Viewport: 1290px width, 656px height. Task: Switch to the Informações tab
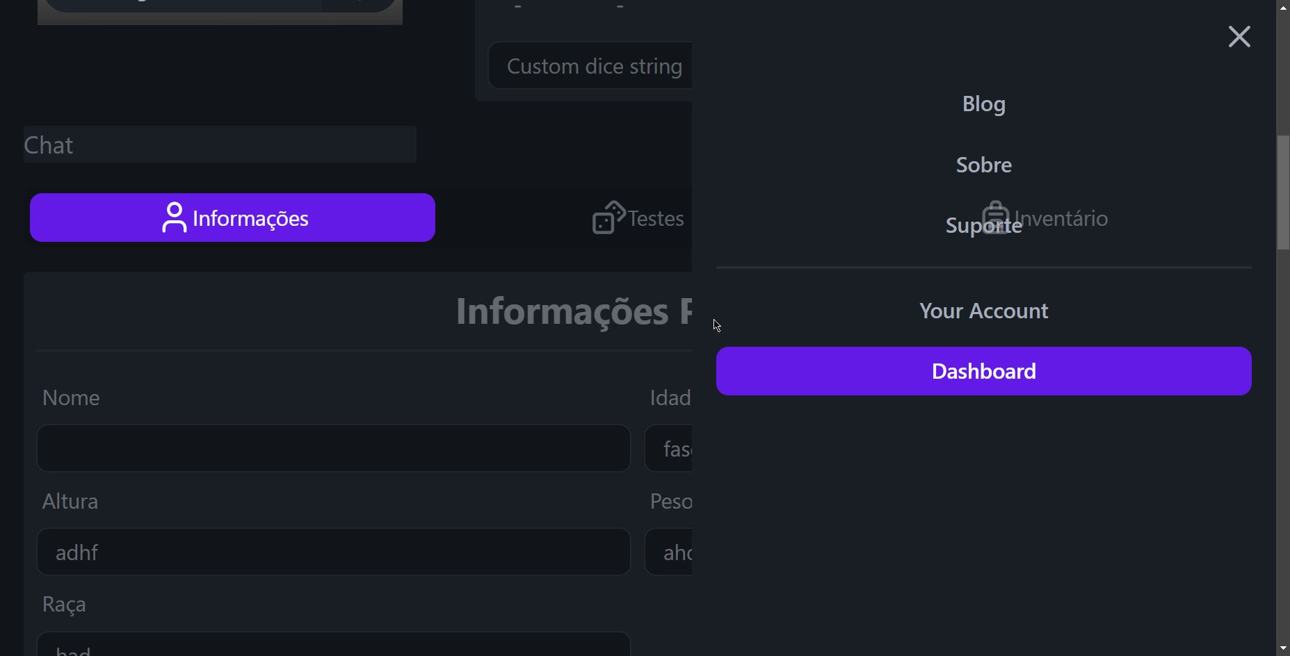[232, 218]
